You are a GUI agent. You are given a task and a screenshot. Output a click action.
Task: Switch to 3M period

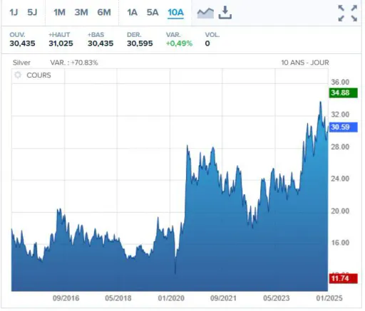tap(81, 12)
